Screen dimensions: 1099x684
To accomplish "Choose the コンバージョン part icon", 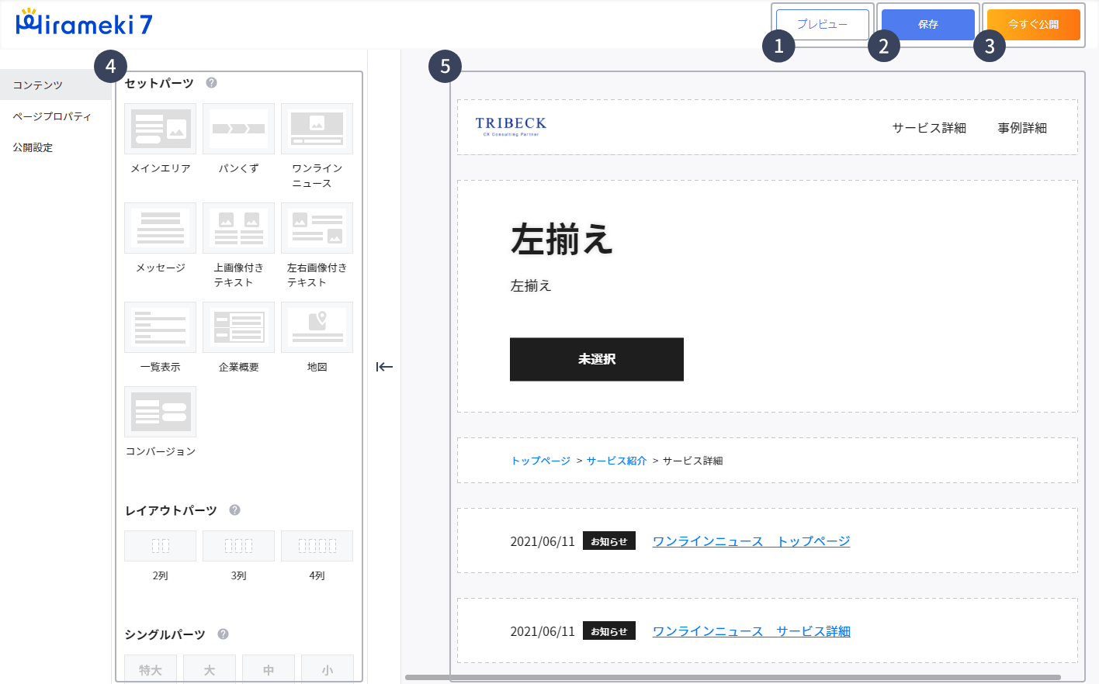I will [160, 412].
